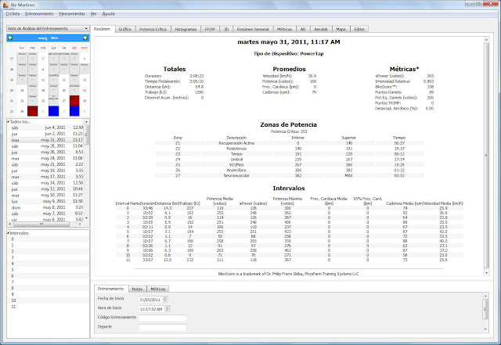Screen dimensions: 501x345
Task: Open the Herramientas menu
Action: click(x=72, y=14)
